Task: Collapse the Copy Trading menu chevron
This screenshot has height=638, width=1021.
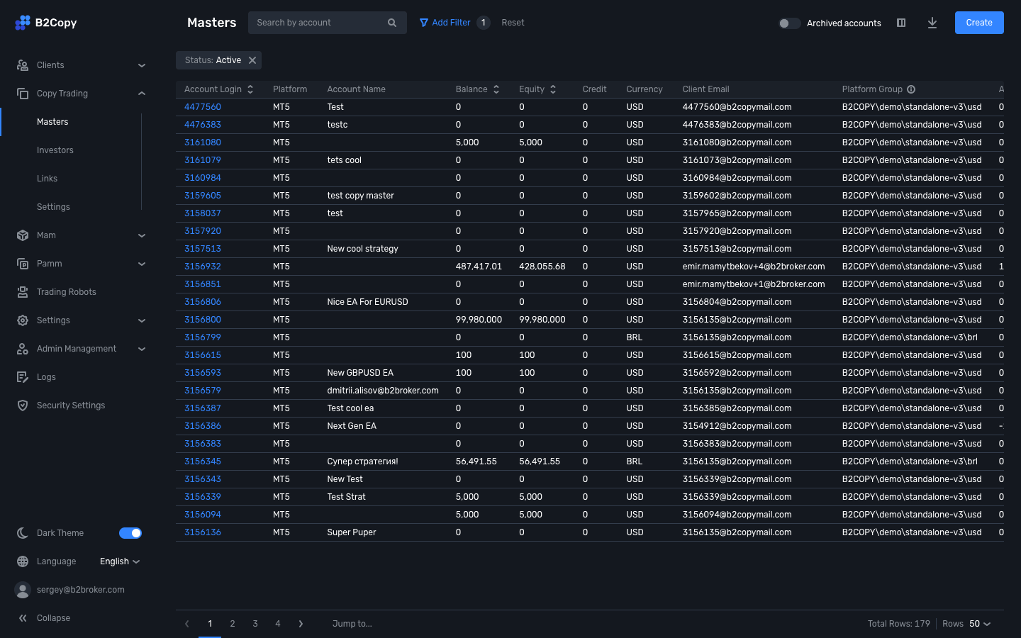Action: 142,94
